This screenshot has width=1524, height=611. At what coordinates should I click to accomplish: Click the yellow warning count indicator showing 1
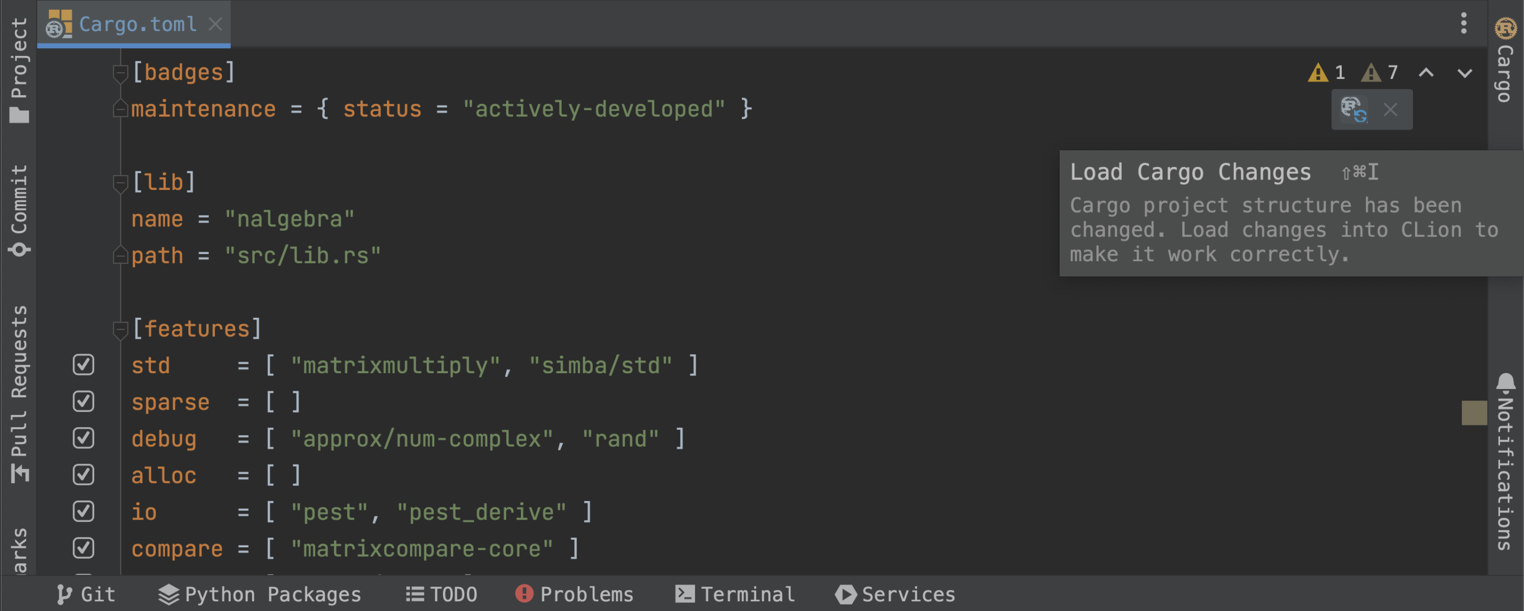pyautogui.click(x=1326, y=73)
